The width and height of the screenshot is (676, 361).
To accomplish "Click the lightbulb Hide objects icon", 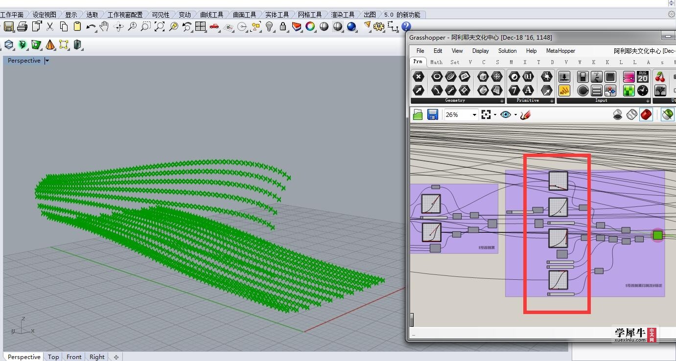I will 269,26.
